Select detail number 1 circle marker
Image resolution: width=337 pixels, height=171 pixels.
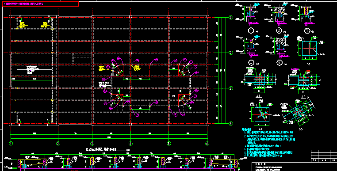[x=251, y=31]
